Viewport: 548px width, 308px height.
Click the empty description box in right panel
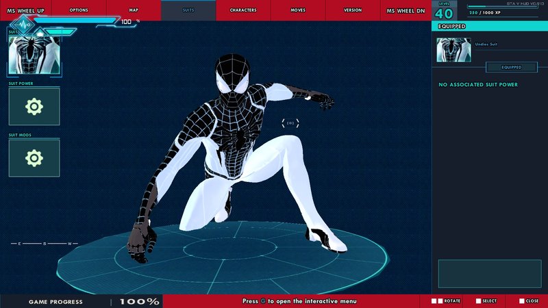[490, 273]
